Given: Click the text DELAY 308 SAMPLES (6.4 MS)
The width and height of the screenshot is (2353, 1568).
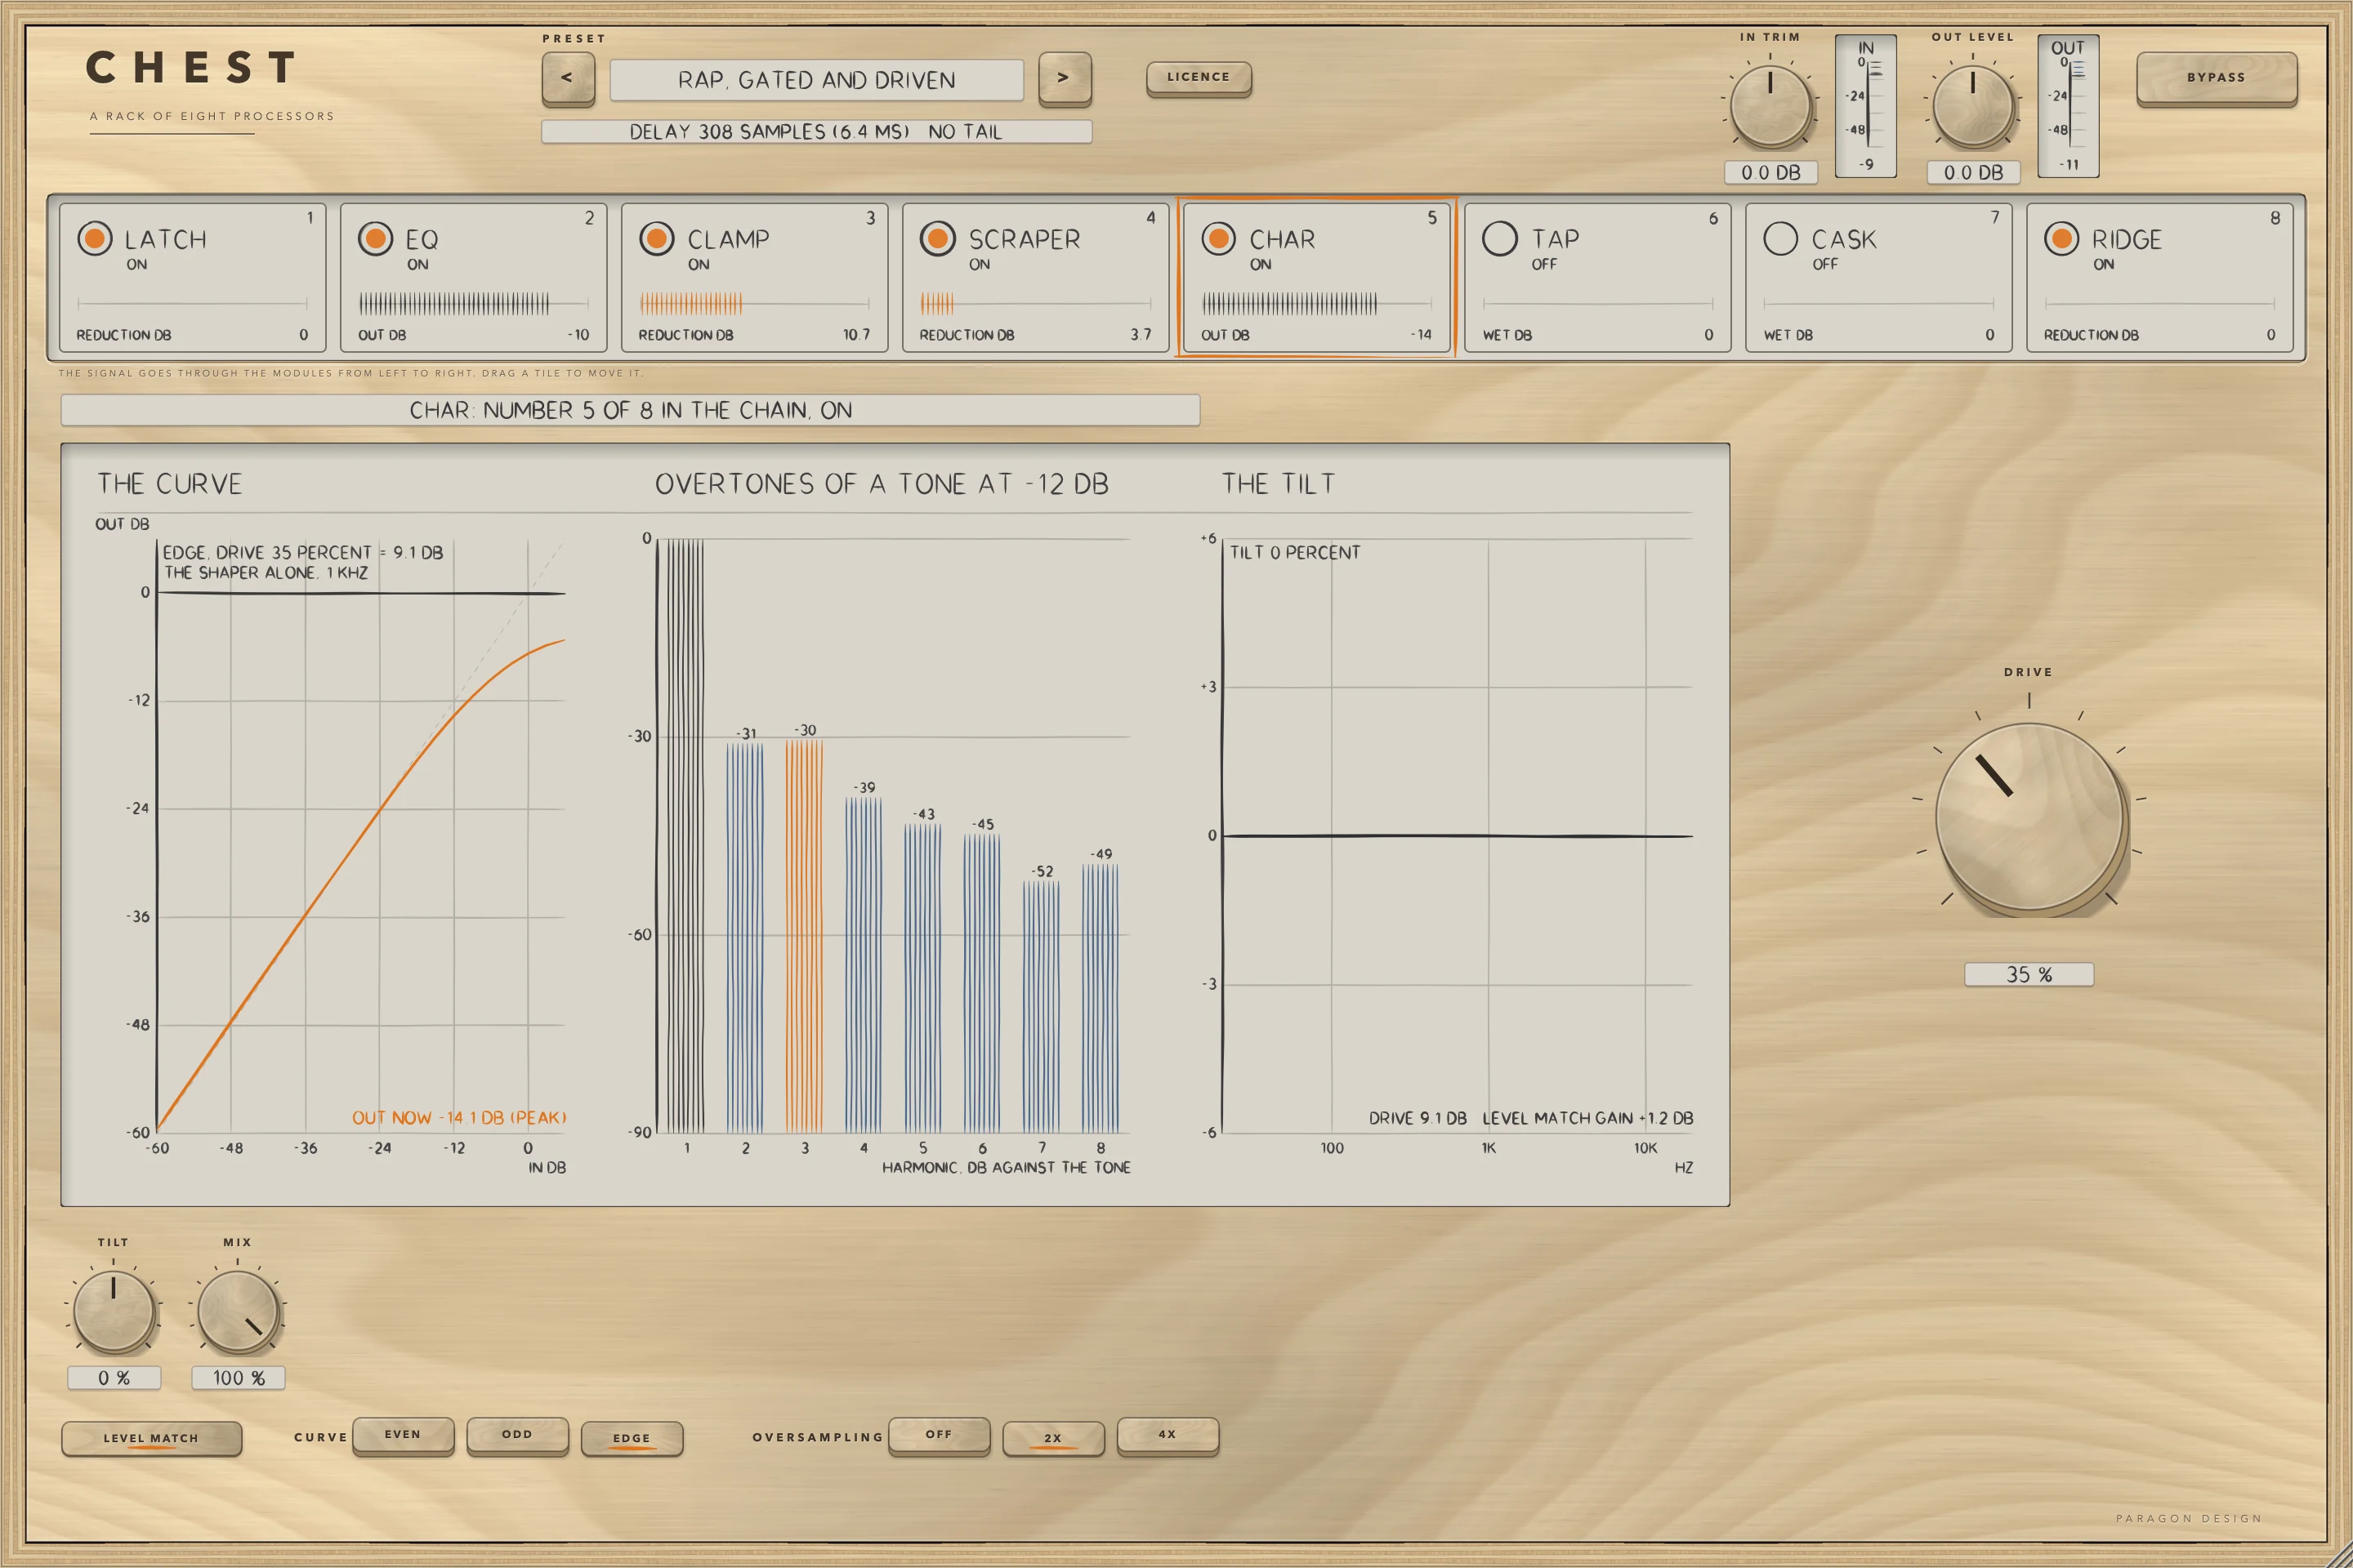Looking at the screenshot, I should [768, 132].
